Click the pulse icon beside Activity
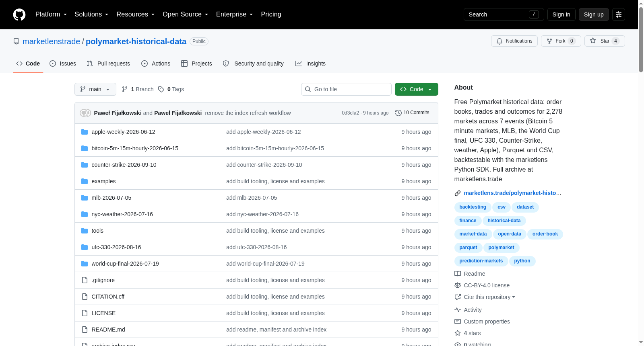Viewport: 644px width, 346px height. point(458,310)
